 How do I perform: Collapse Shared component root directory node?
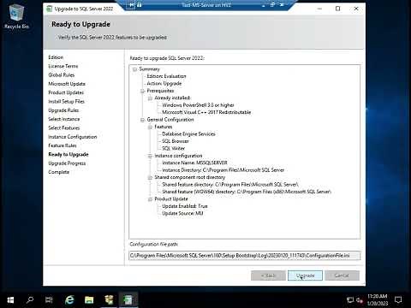coord(150,178)
